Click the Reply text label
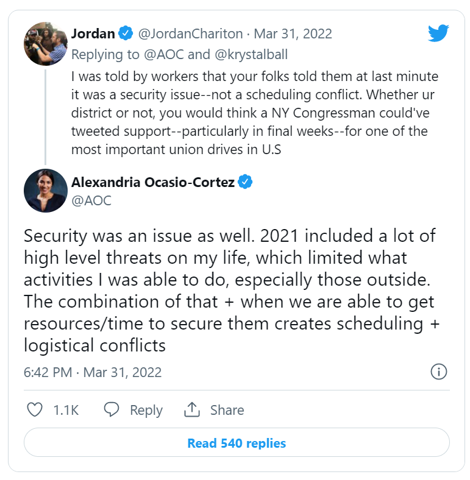The height and width of the screenshot is (480, 470). pyautogui.click(x=146, y=411)
